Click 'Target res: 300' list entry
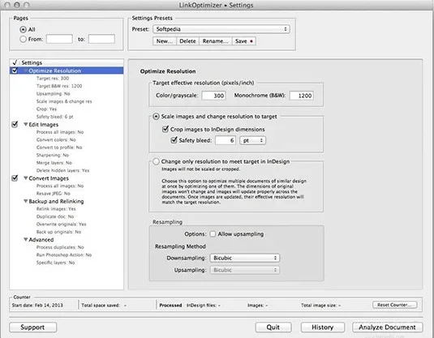 tap(53, 79)
